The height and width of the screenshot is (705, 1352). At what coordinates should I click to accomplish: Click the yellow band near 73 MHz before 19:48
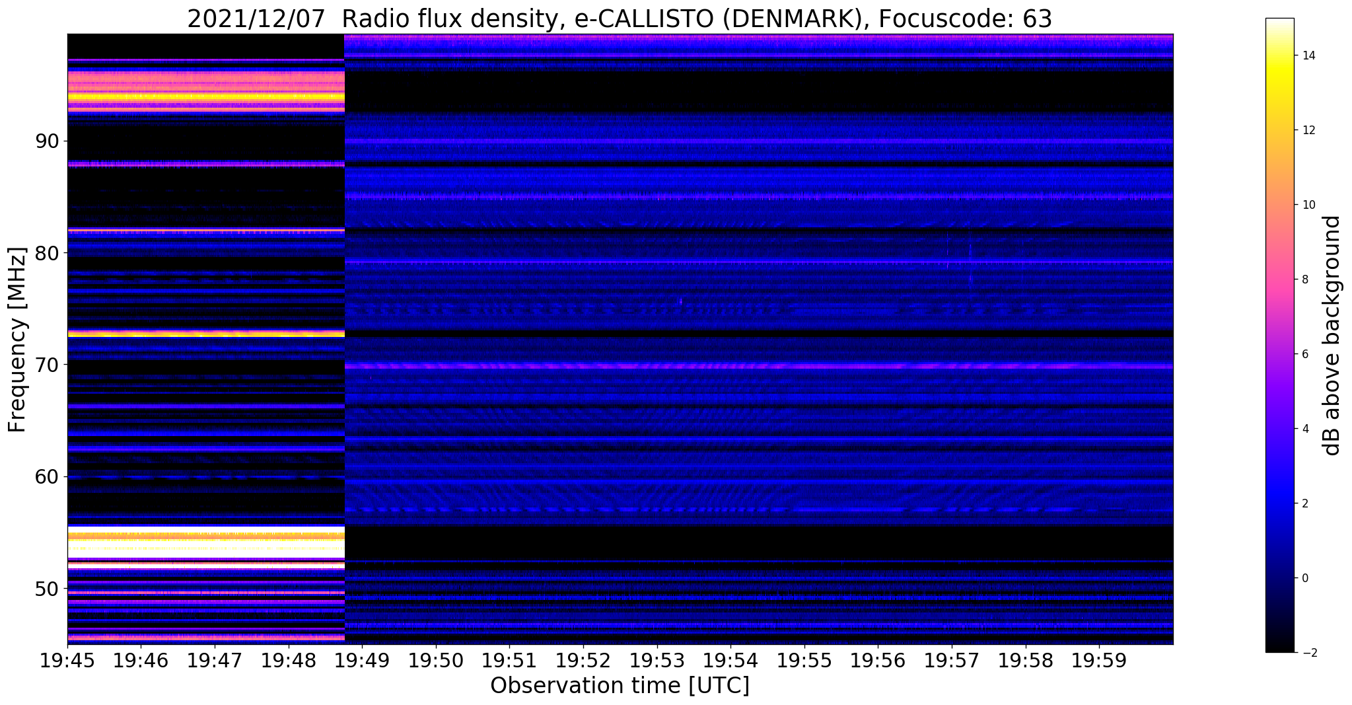click(206, 334)
